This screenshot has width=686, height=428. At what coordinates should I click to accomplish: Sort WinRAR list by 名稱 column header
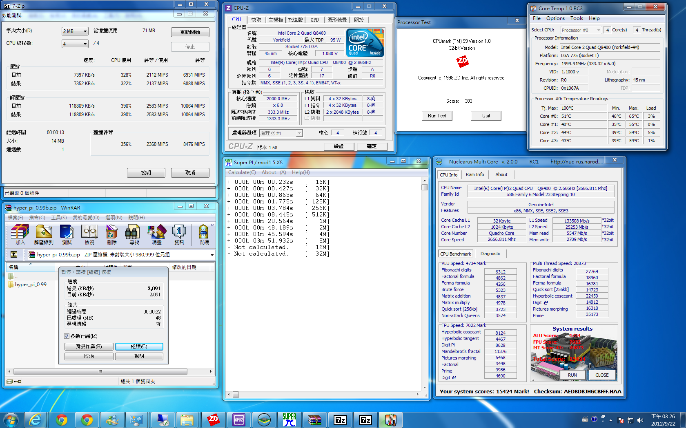tap(30, 267)
